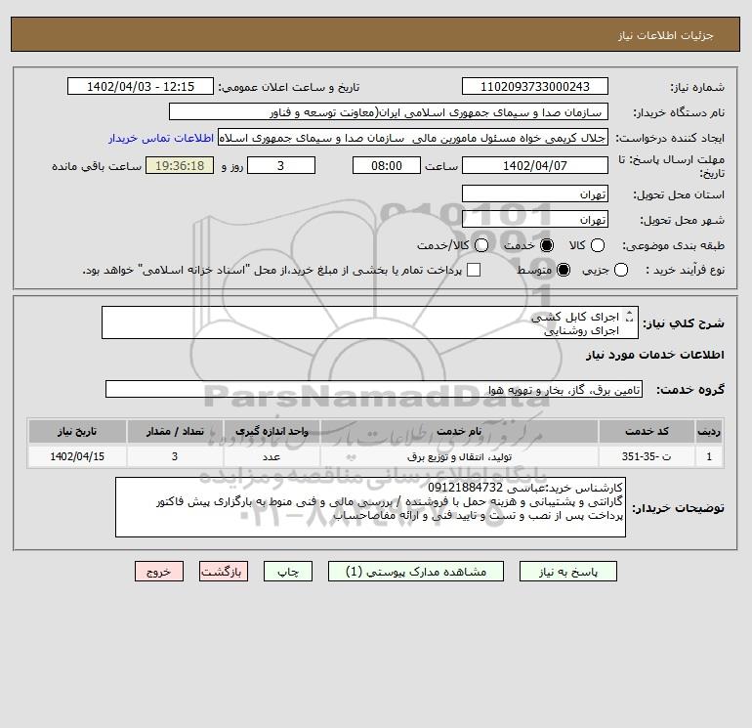The image size is (752, 728).
Task: Click the کد خدمت column header
Action: [646, 431]
